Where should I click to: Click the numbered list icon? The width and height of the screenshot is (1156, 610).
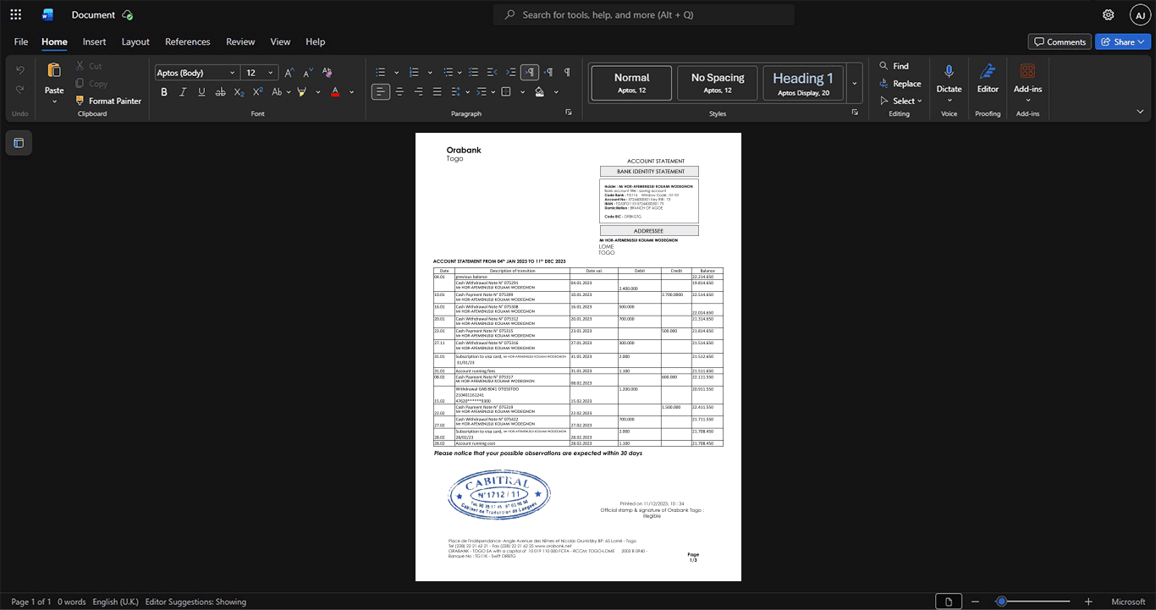[x=414, y=73]
